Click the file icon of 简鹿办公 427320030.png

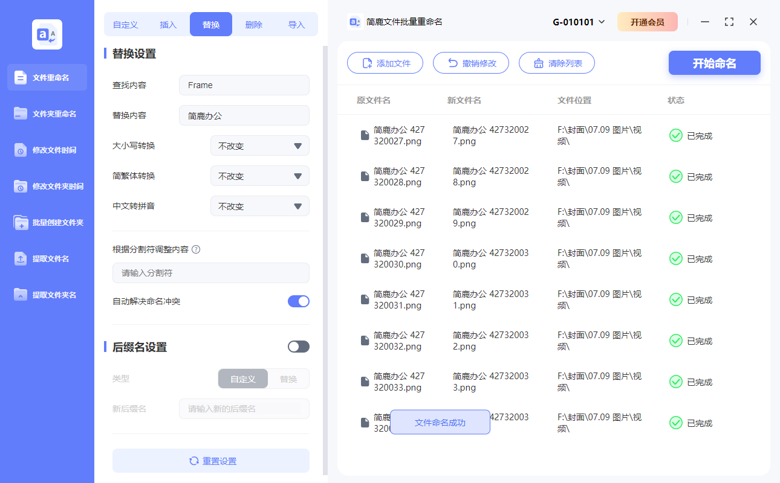pyautogui.click(x=365, y=258)
